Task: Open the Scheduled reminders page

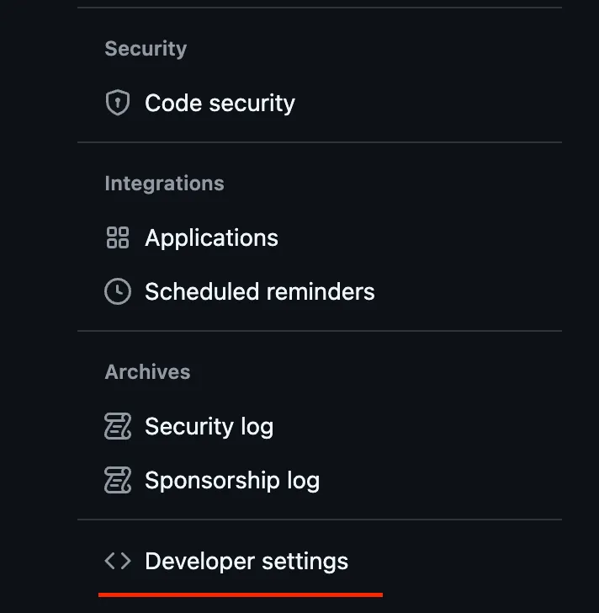Action: (259, 292)
